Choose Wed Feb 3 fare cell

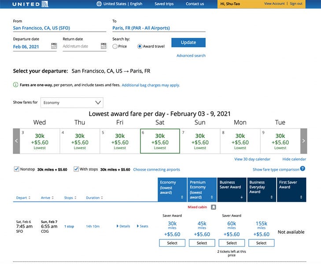40,141
